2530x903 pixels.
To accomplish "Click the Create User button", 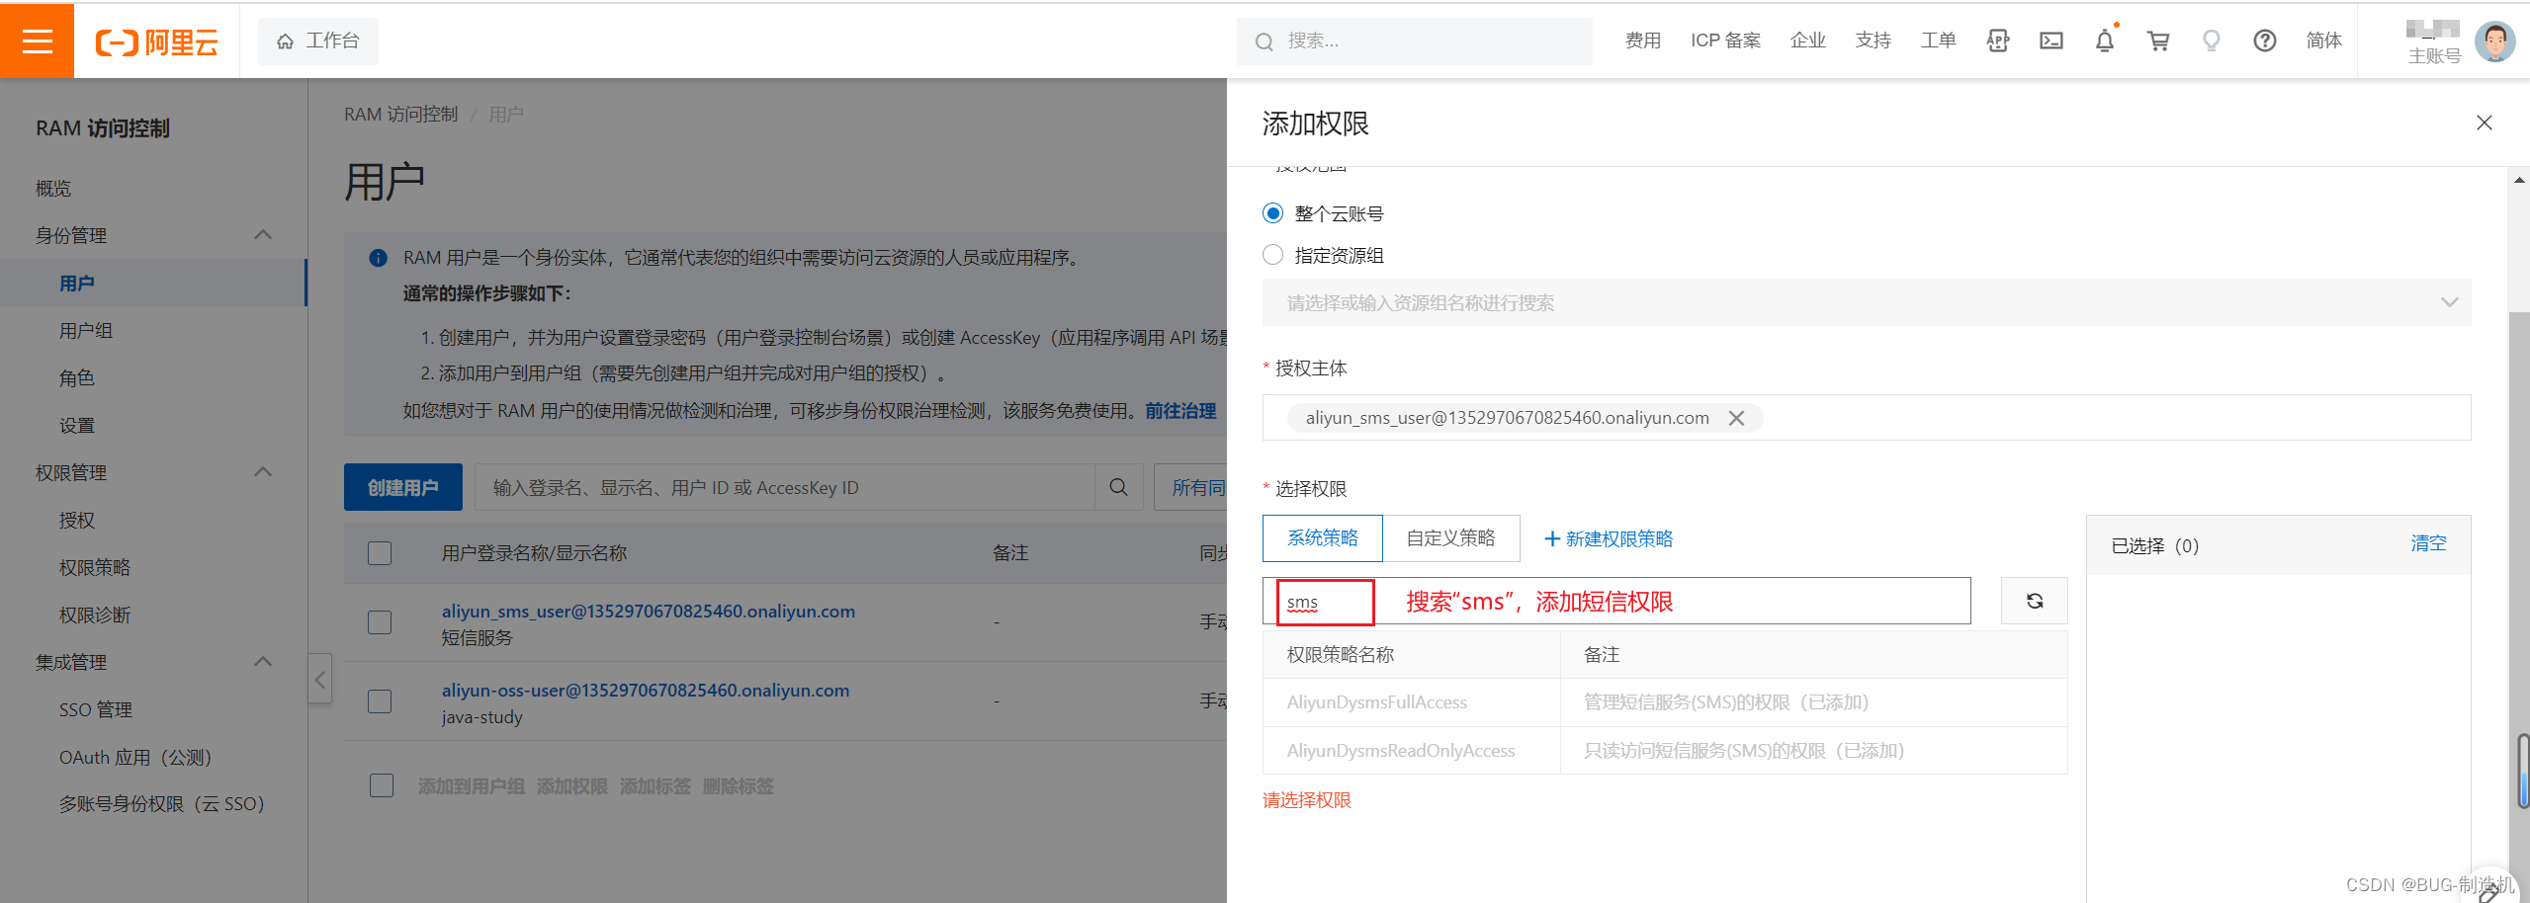I will pos(403,487).
